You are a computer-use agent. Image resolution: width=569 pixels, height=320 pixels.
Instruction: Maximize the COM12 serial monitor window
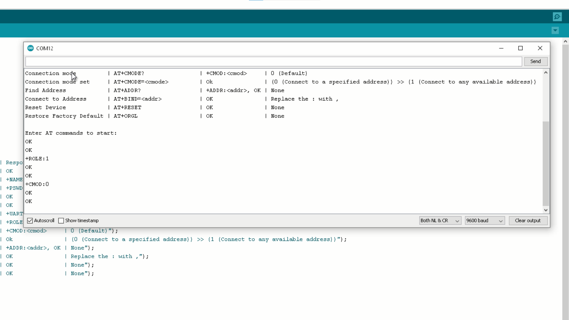(x=521, y=48)
